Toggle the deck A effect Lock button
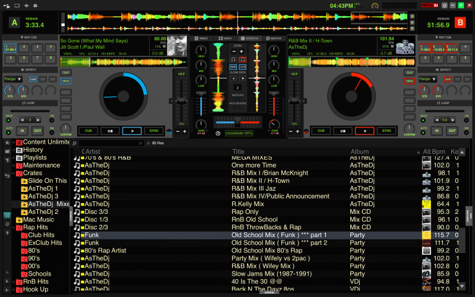This screenshot has height=297, width=475. [x=33, y=79]
